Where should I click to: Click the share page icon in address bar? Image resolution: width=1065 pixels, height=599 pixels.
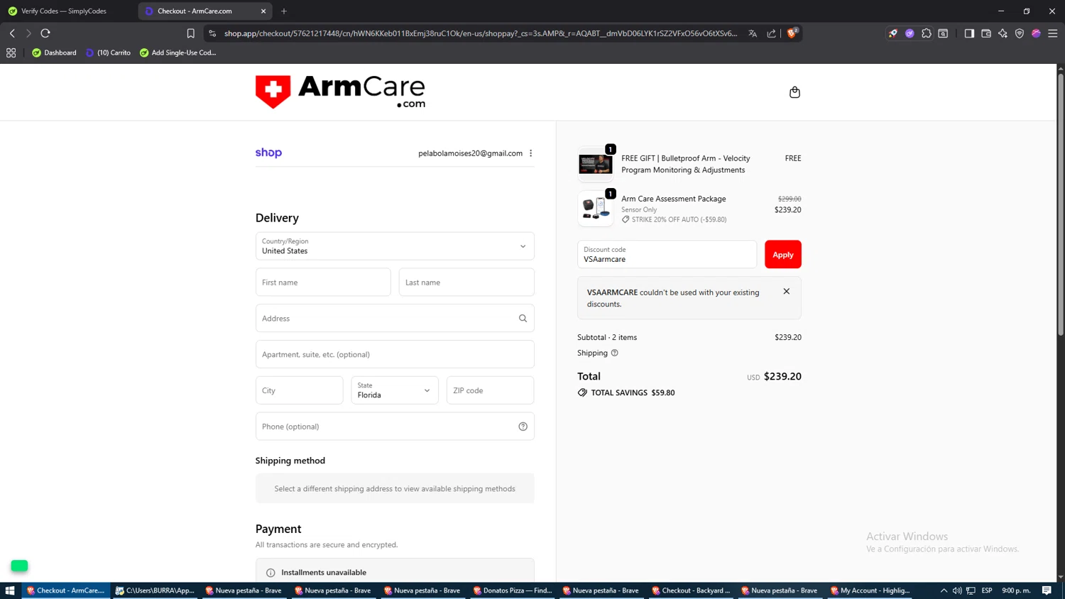point(771,33)
